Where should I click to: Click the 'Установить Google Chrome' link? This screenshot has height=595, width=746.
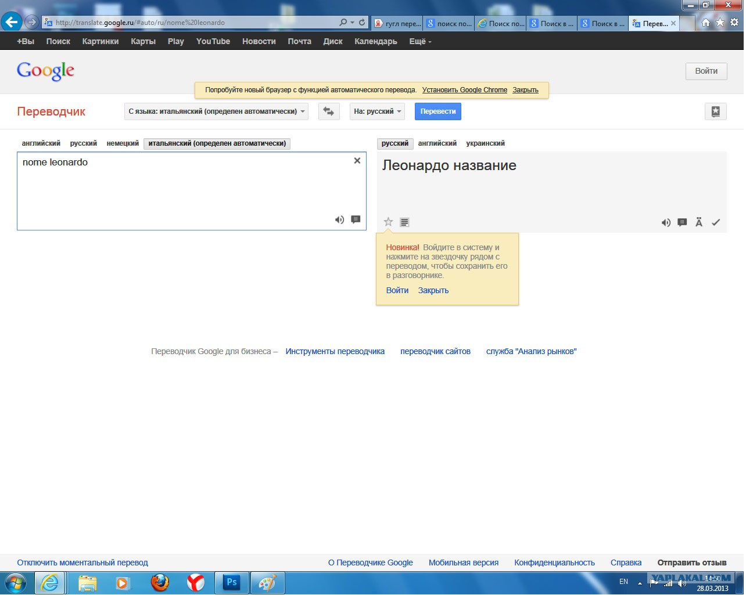click(465, 90)
